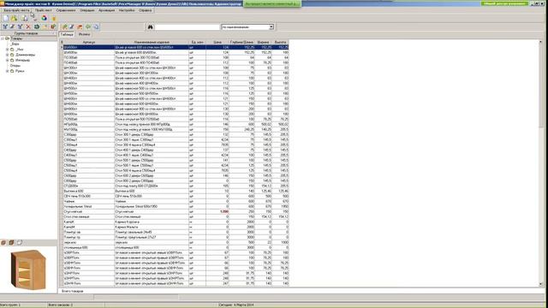Click the color wheel icon in toolbar

(x=44, y=18)
